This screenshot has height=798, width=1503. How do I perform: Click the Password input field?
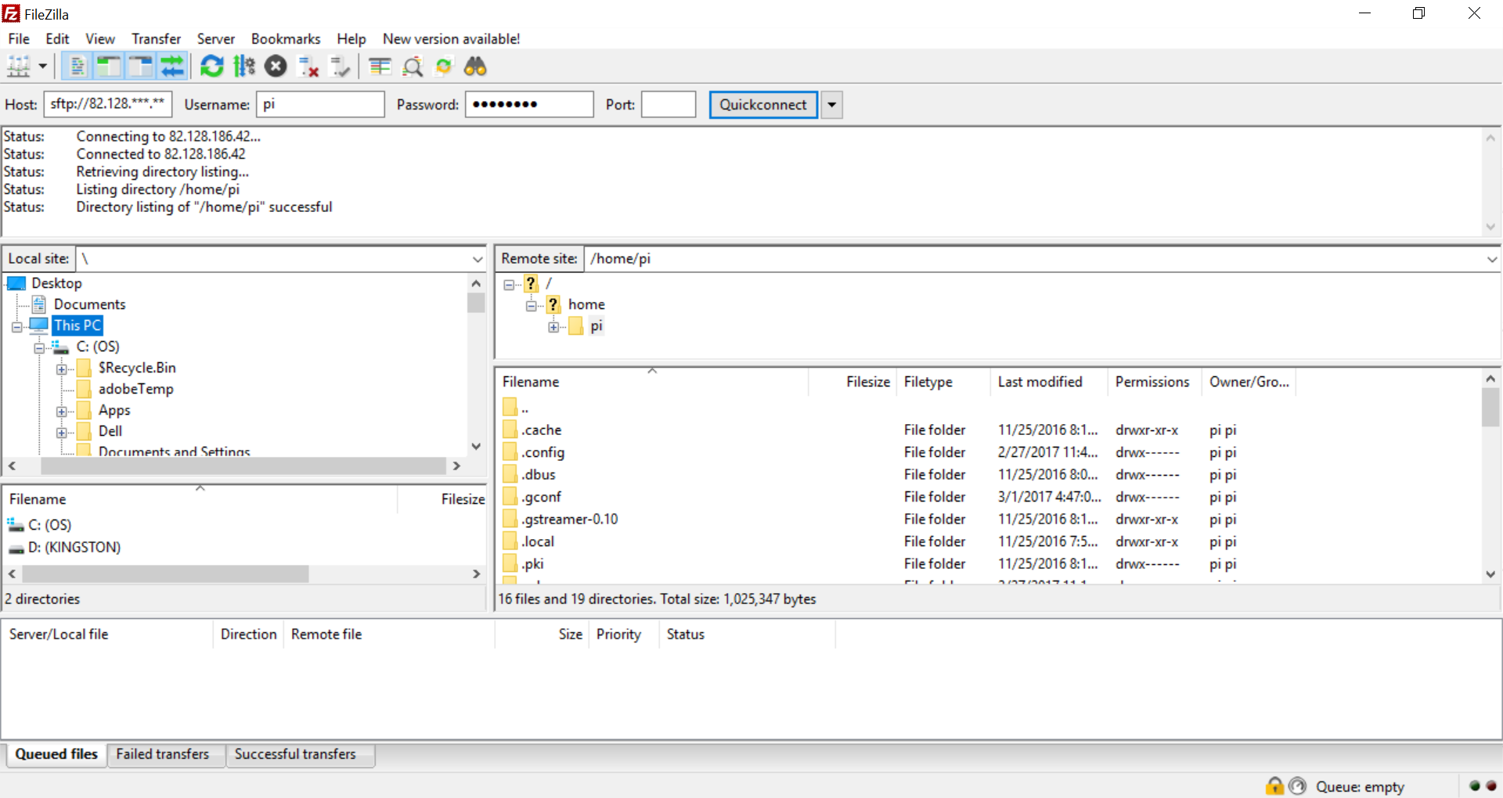(x=529, y=104)
